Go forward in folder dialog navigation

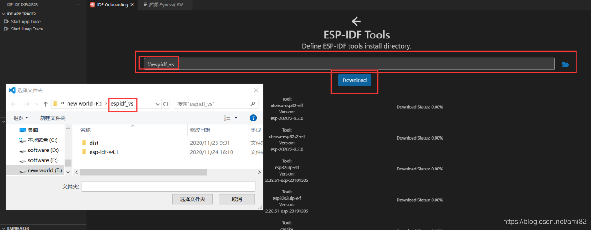(x=27, y=104)
